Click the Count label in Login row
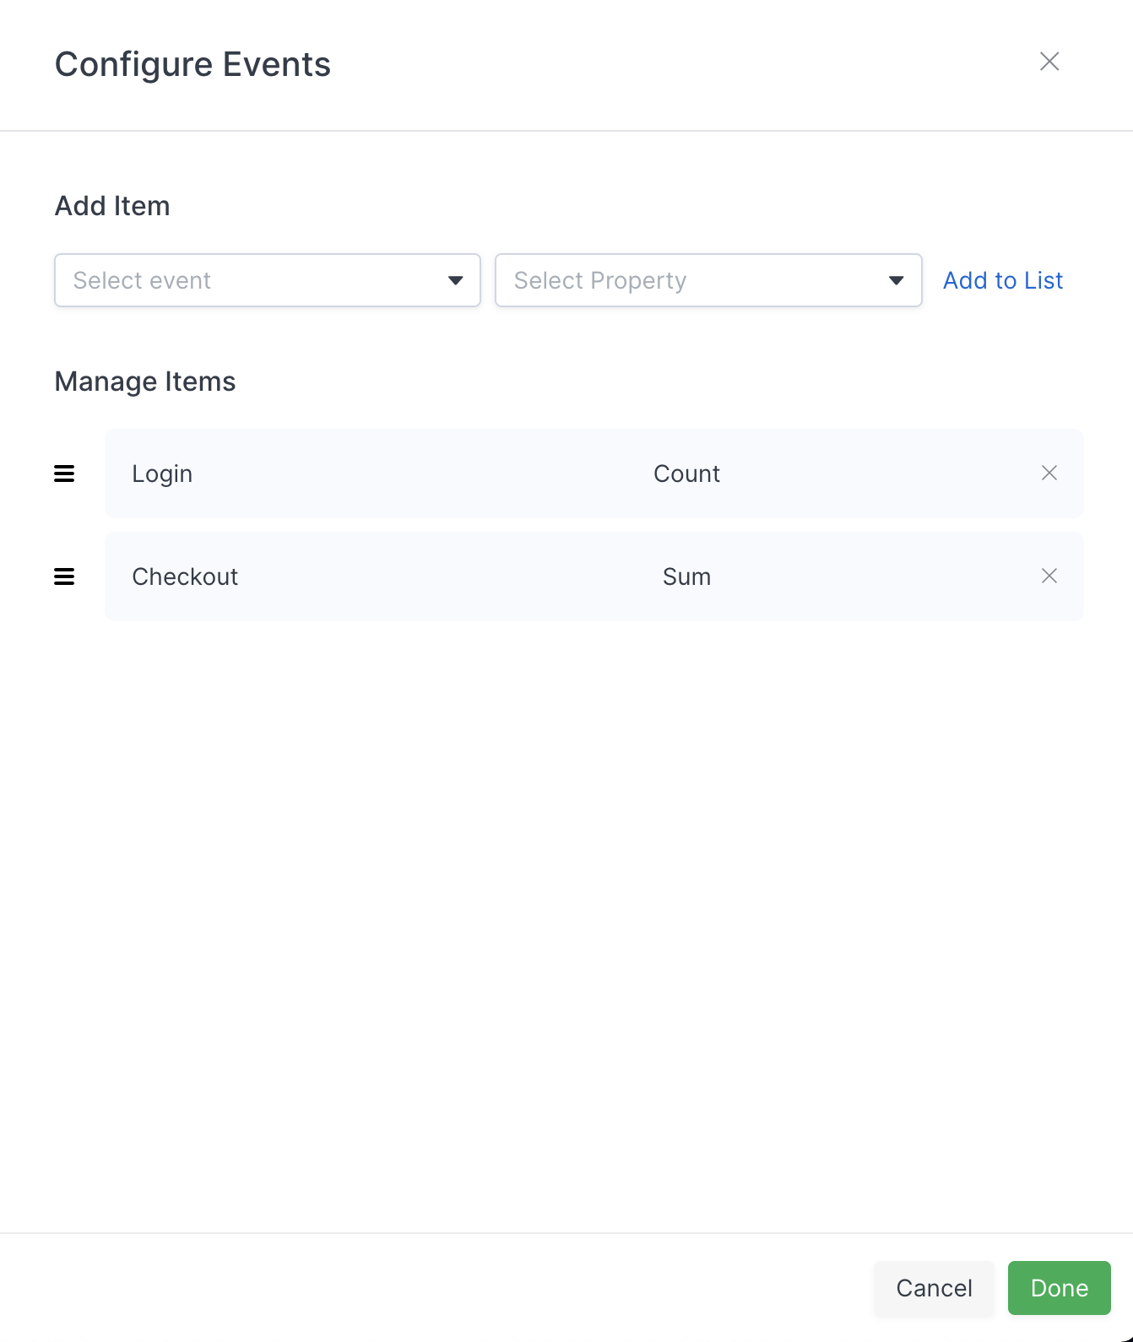Viewport: 1133px width, 1342px height. tap(686, 473)
